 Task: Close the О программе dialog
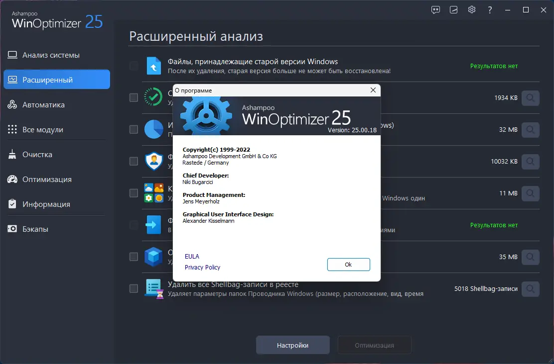[x=373, y=91]
